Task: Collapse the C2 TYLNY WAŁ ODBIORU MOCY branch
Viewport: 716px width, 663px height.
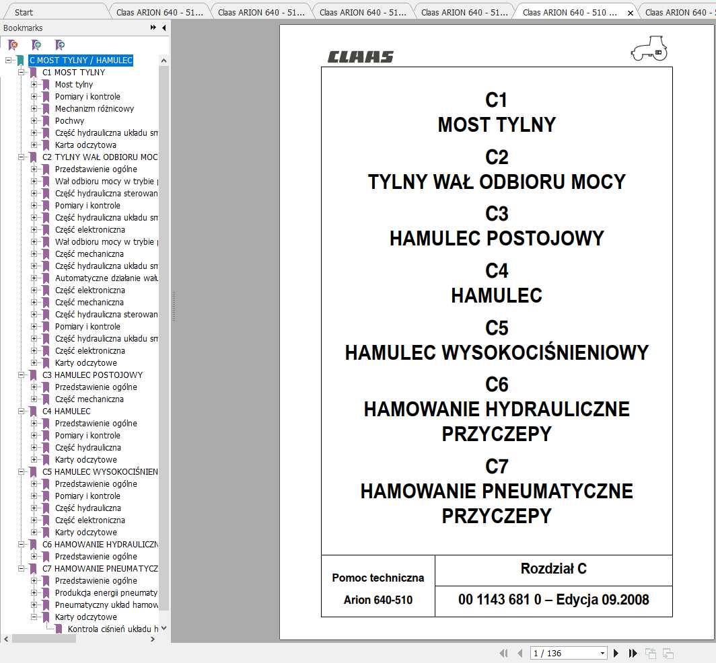Action: (21, 157)
